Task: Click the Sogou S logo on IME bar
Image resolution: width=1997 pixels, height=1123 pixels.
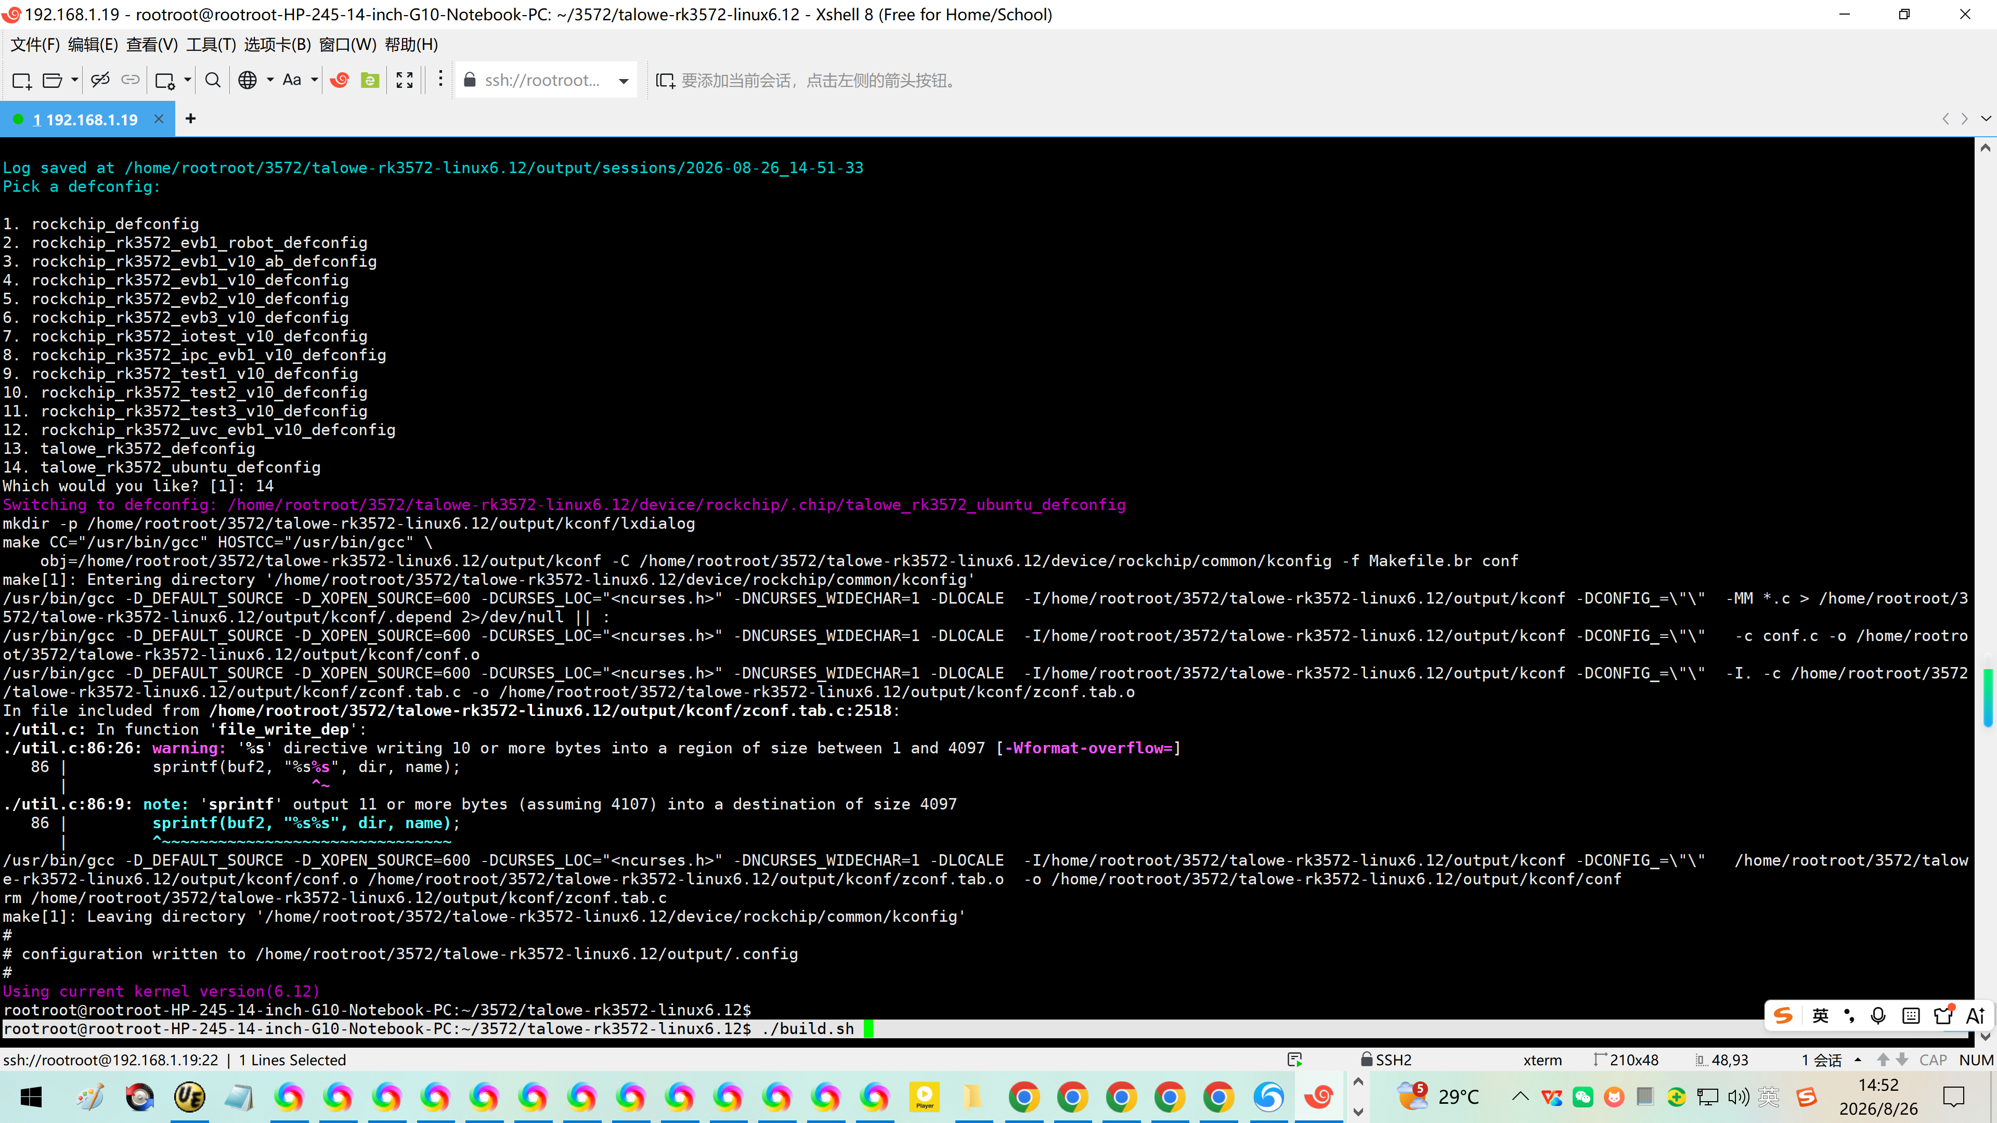Action: 1784,1015
